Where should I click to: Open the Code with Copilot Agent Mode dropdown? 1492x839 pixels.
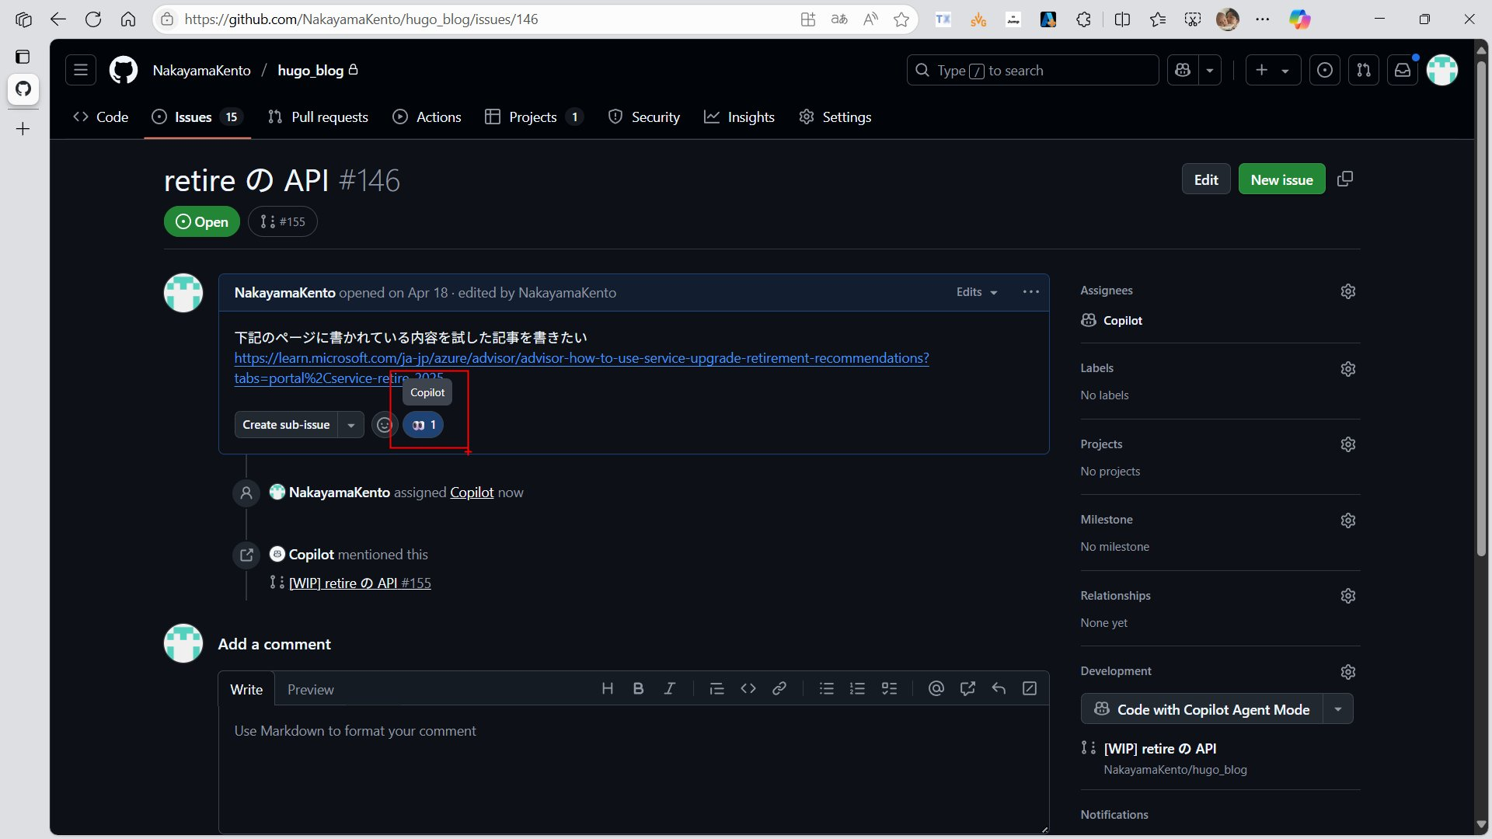click(1338, 708)
